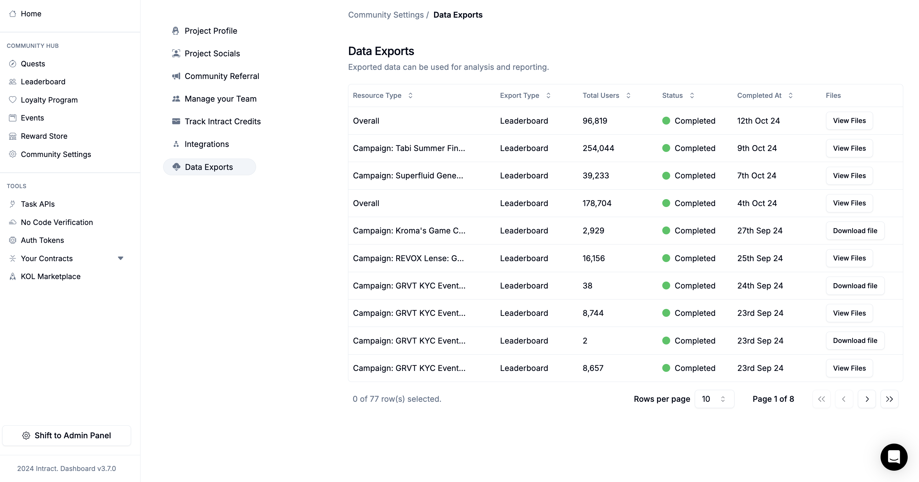Go to the next page arrow
919x482 pixels.
(x=866, y=399)
